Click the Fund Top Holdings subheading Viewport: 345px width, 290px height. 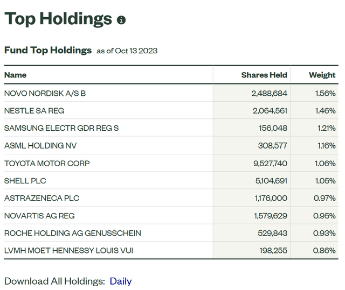(x=48, y=50)
